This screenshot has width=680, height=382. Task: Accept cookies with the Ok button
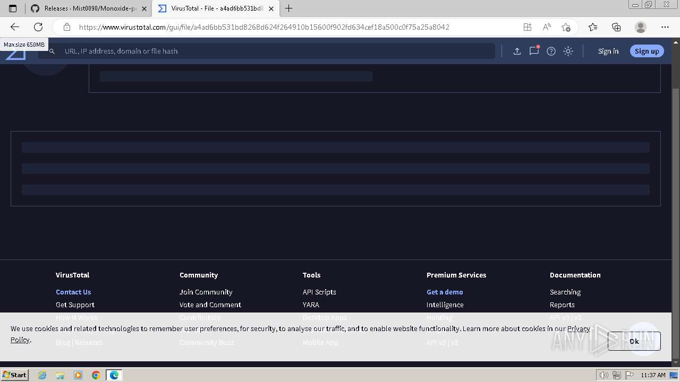point(634,341)
